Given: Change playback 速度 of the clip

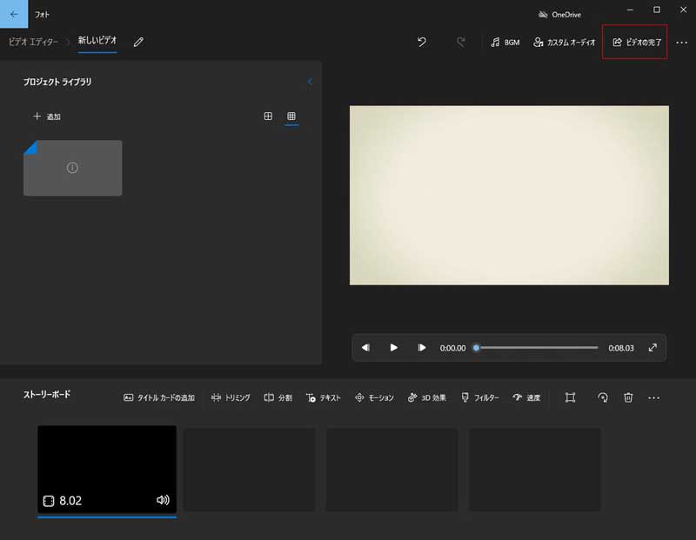Looking at the screenshot, I should (x=527, y=397).
